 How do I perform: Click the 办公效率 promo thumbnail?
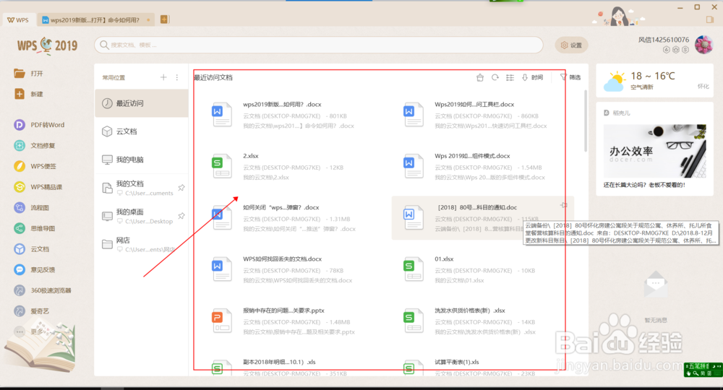click(654, 151)
